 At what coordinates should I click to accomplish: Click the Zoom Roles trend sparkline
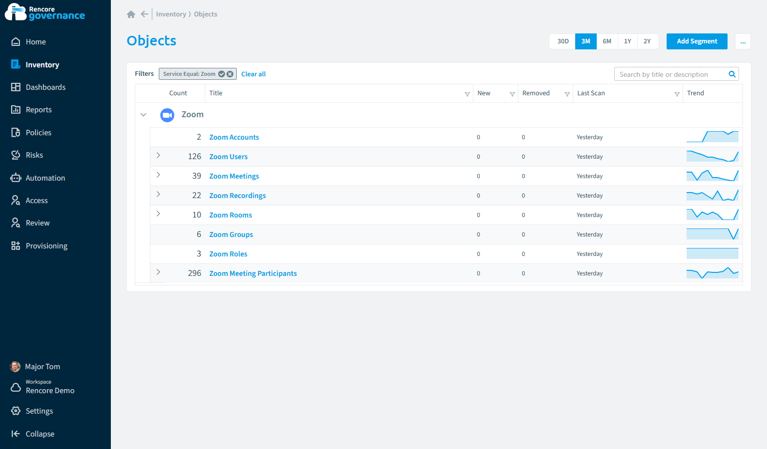point(713,253)
